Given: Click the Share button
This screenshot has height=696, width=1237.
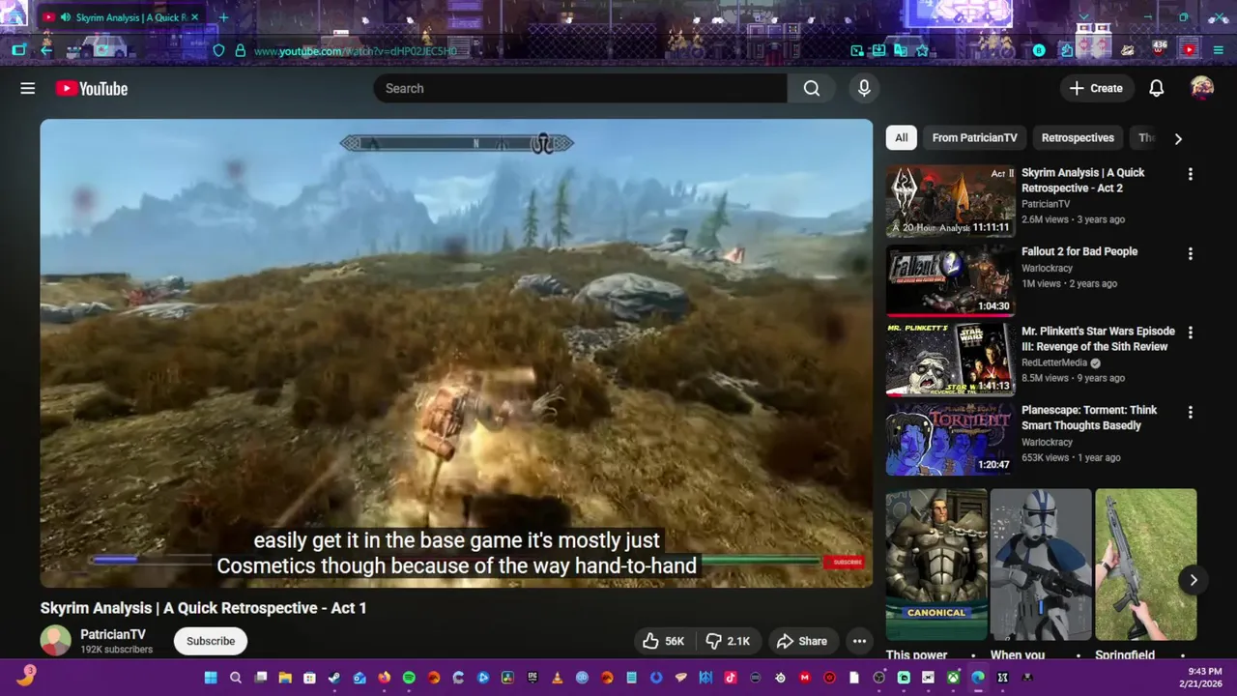Looking at the screenshot, I should (x=802, y=641).
